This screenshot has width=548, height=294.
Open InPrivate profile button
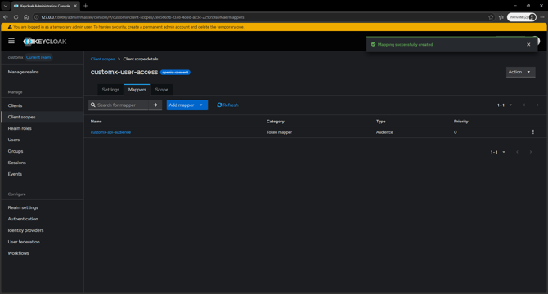522,17
